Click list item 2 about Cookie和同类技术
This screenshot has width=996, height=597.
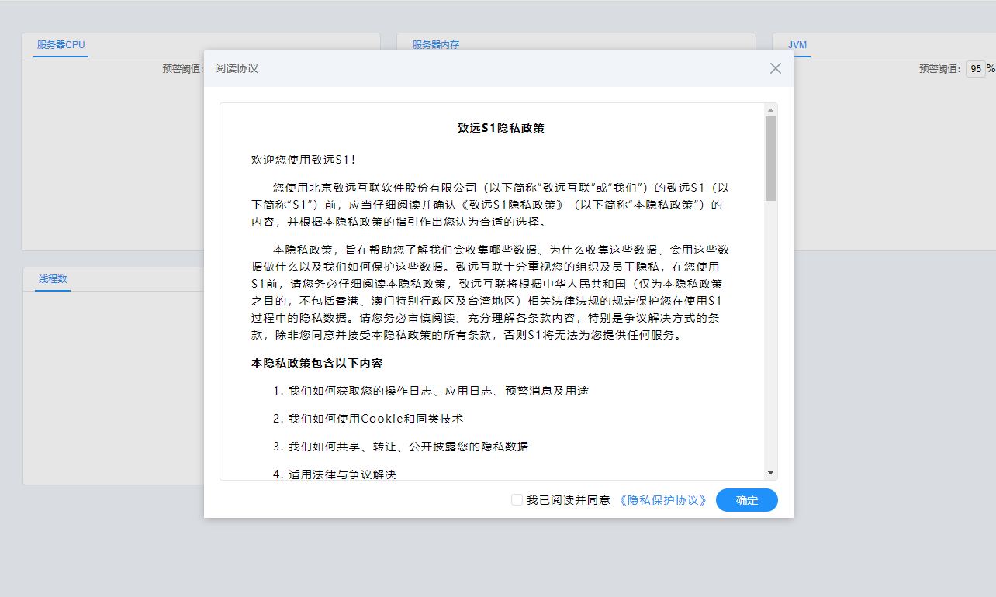(x=368, y=419)
